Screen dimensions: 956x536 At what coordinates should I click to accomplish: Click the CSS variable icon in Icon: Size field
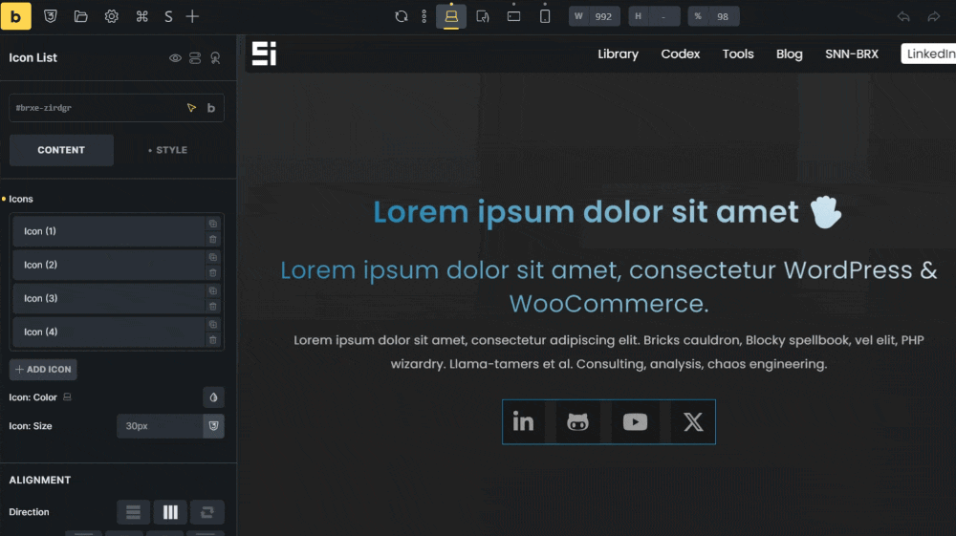pos(213,426)
